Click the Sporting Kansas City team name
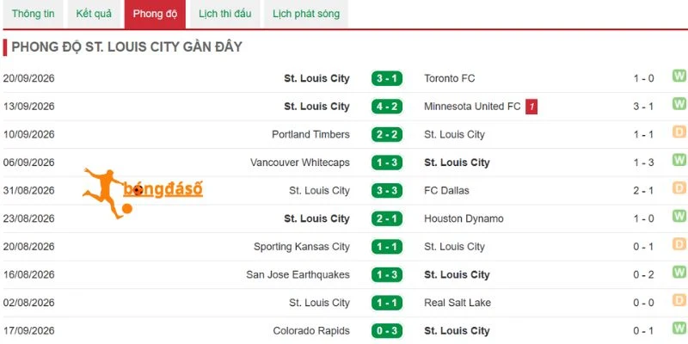Viewport: 688px width, 344px height. [x=302, y=247]
